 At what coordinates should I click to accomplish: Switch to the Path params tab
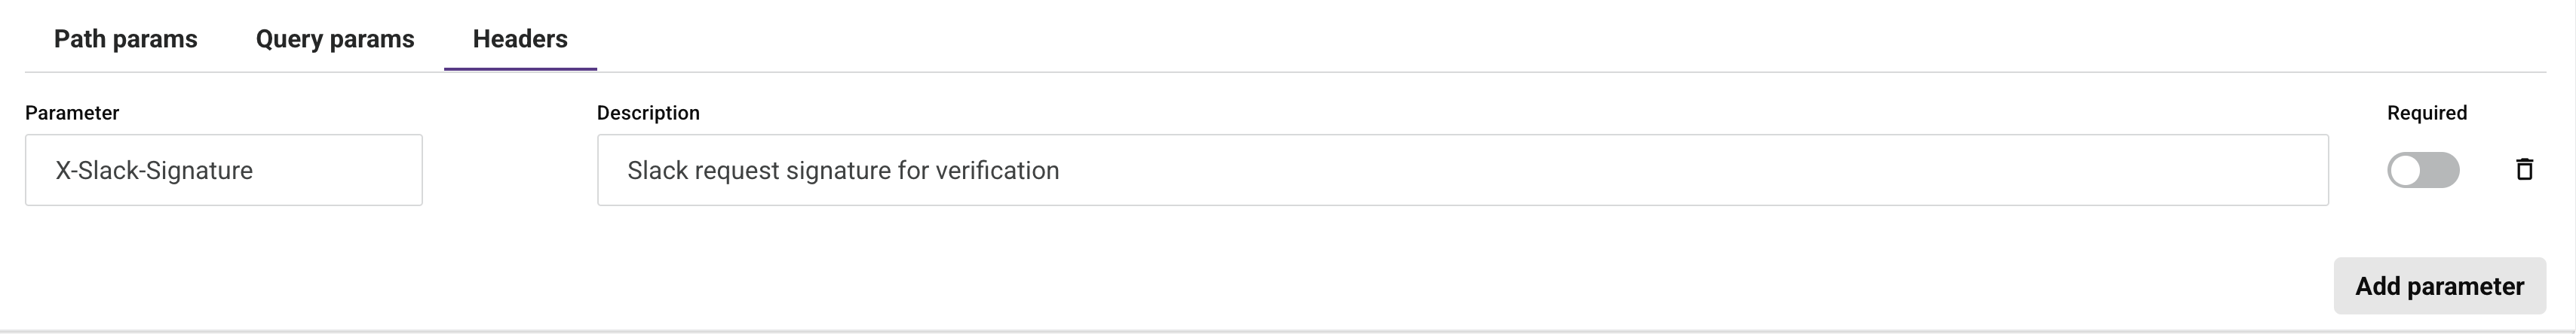[x=126, y=39]
